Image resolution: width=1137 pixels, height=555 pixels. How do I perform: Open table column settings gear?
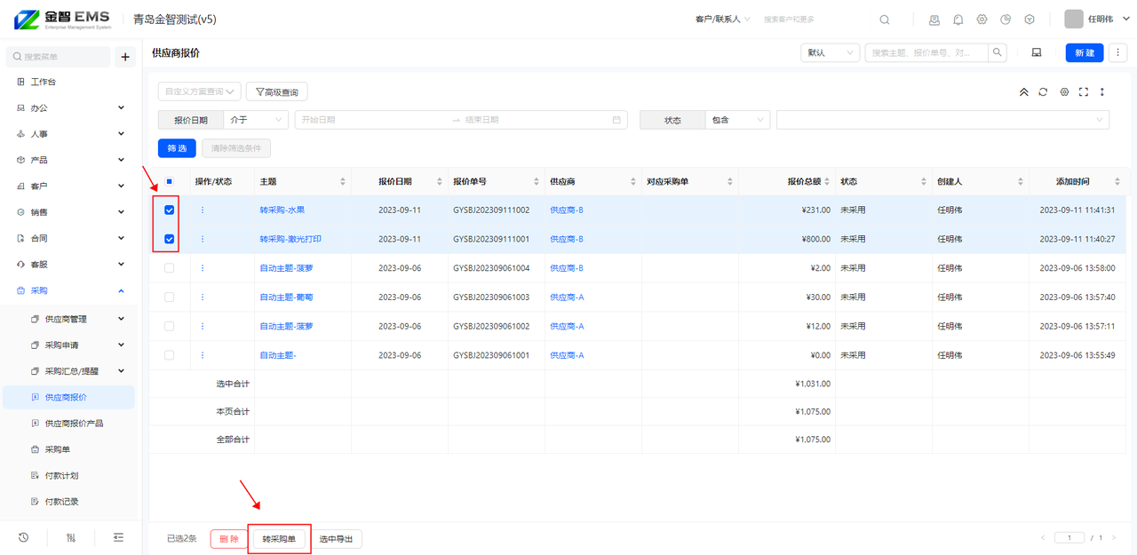click(x=1064, y=91)
